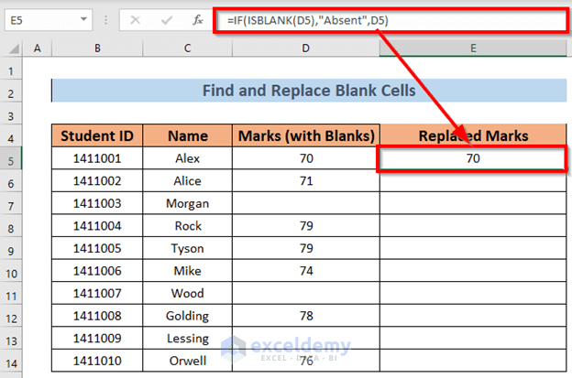Select Mike's marks cell showing 74
The width and height of the screenshot is (572, 378).
pos(306,271)
